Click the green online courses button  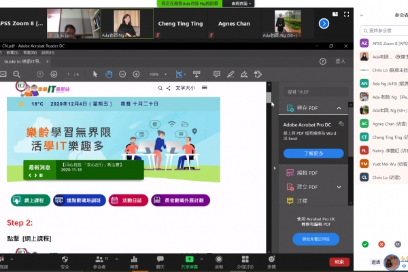click(31, 200)
